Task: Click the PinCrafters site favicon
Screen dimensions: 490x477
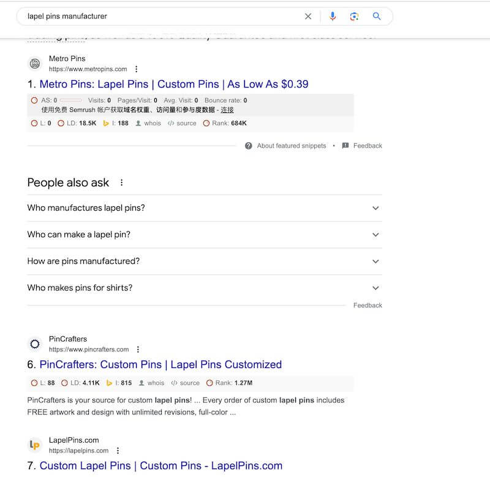Action: [x=35, y=344]
